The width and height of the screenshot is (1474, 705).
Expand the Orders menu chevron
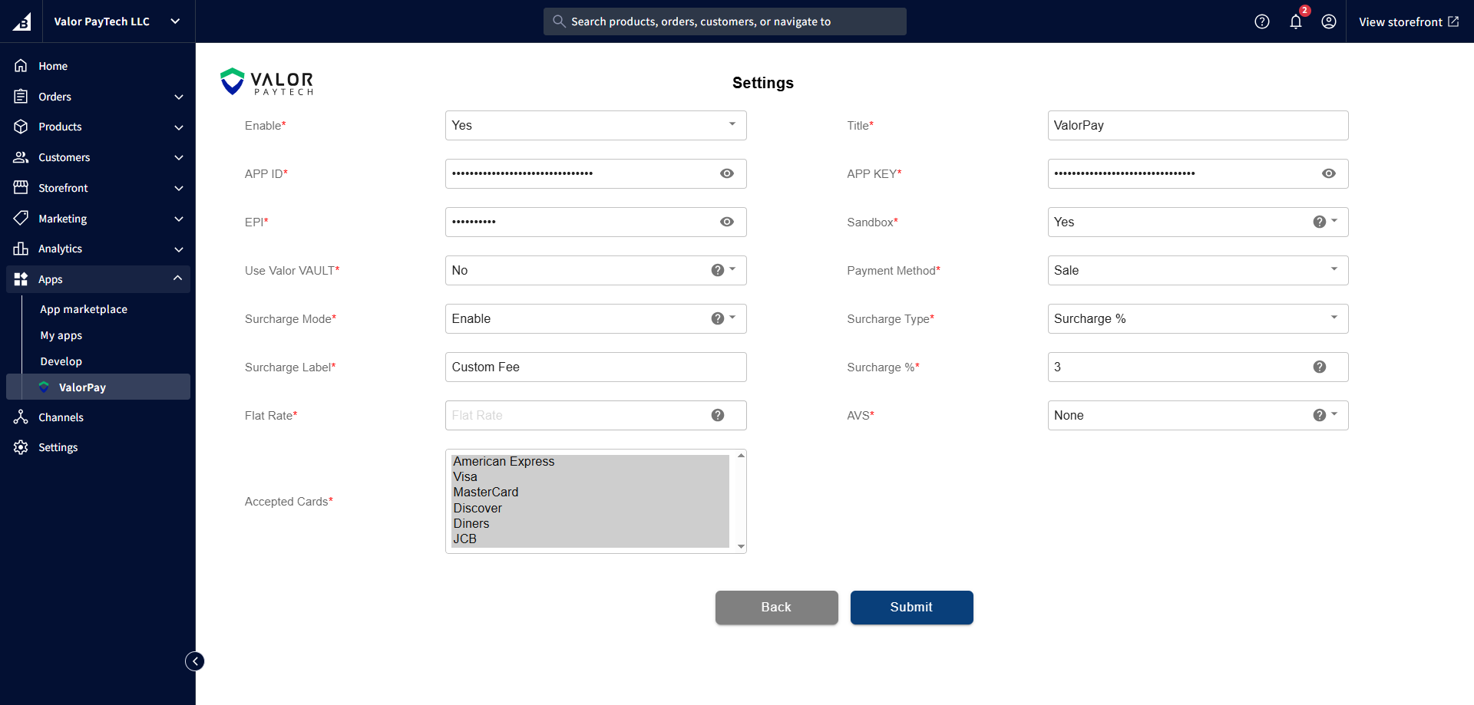(x=179, y=97)
